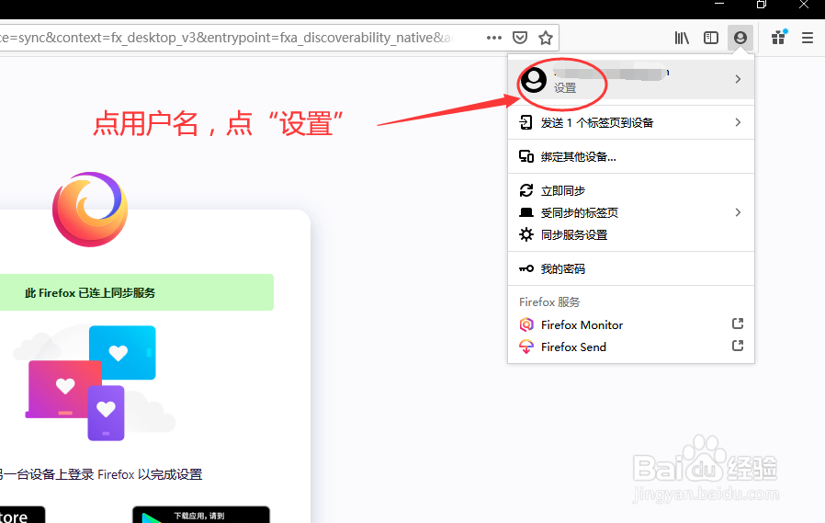Toggle the sidebar icon

[x=711, y=38]
